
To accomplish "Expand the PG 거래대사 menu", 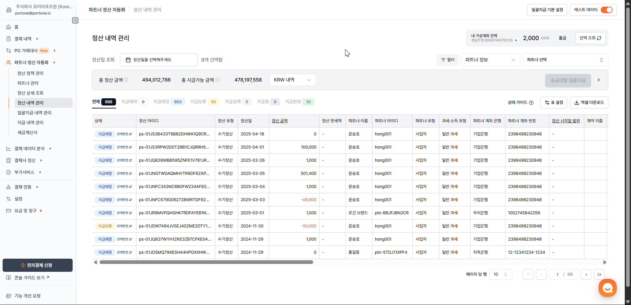I will (x=55, y=51).
